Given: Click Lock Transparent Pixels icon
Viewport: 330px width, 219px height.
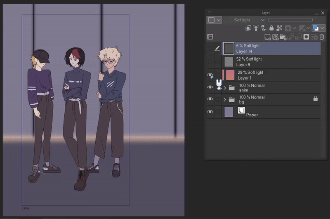Looking at the screenshot, I should [x=279, y=28].
